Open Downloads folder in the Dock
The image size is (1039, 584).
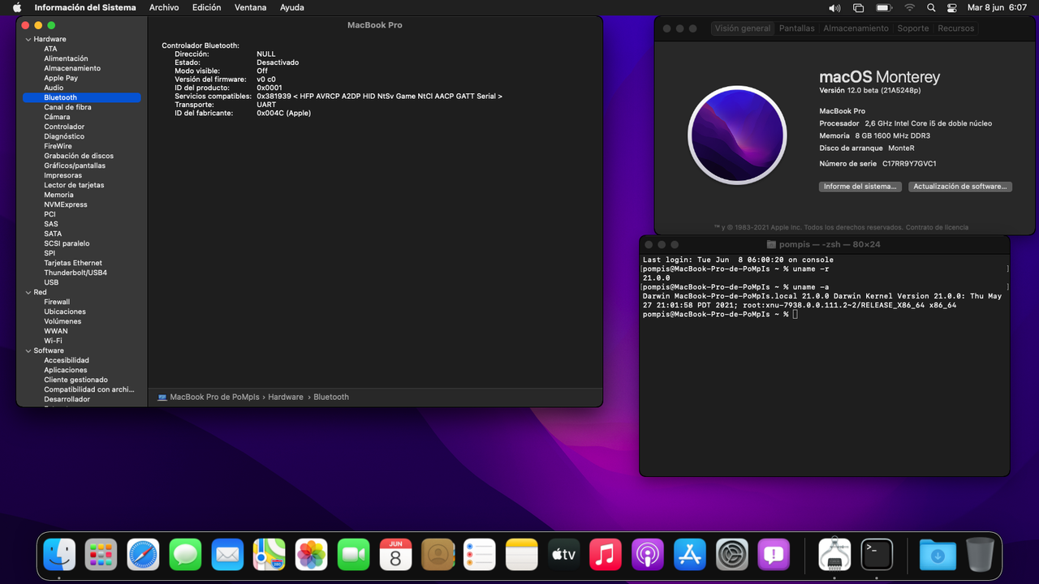click(938, 555)
